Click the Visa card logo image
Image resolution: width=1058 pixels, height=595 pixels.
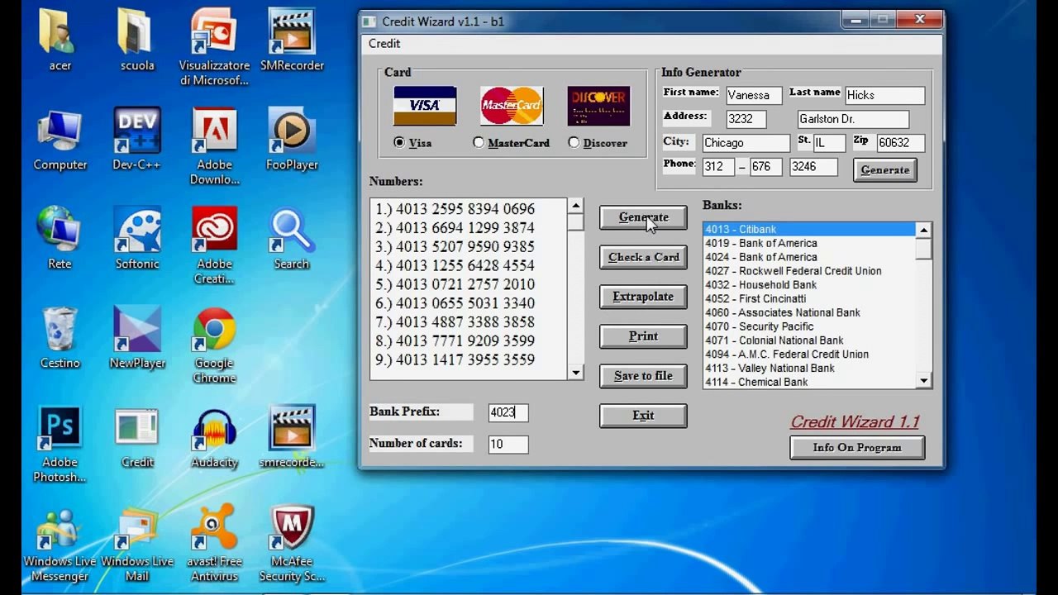[x=425, y=106]
